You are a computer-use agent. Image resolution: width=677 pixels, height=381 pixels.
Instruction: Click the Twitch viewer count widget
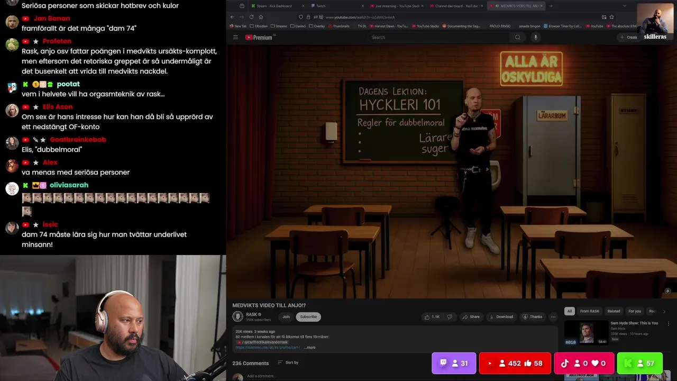[454, 364]
